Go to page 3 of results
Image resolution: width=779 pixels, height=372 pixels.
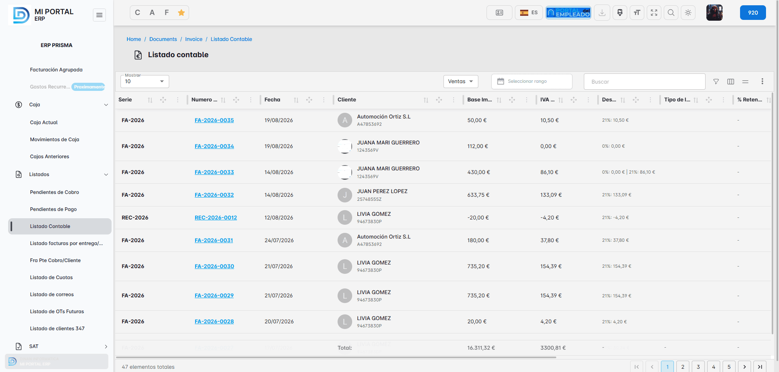click(698, 367)
